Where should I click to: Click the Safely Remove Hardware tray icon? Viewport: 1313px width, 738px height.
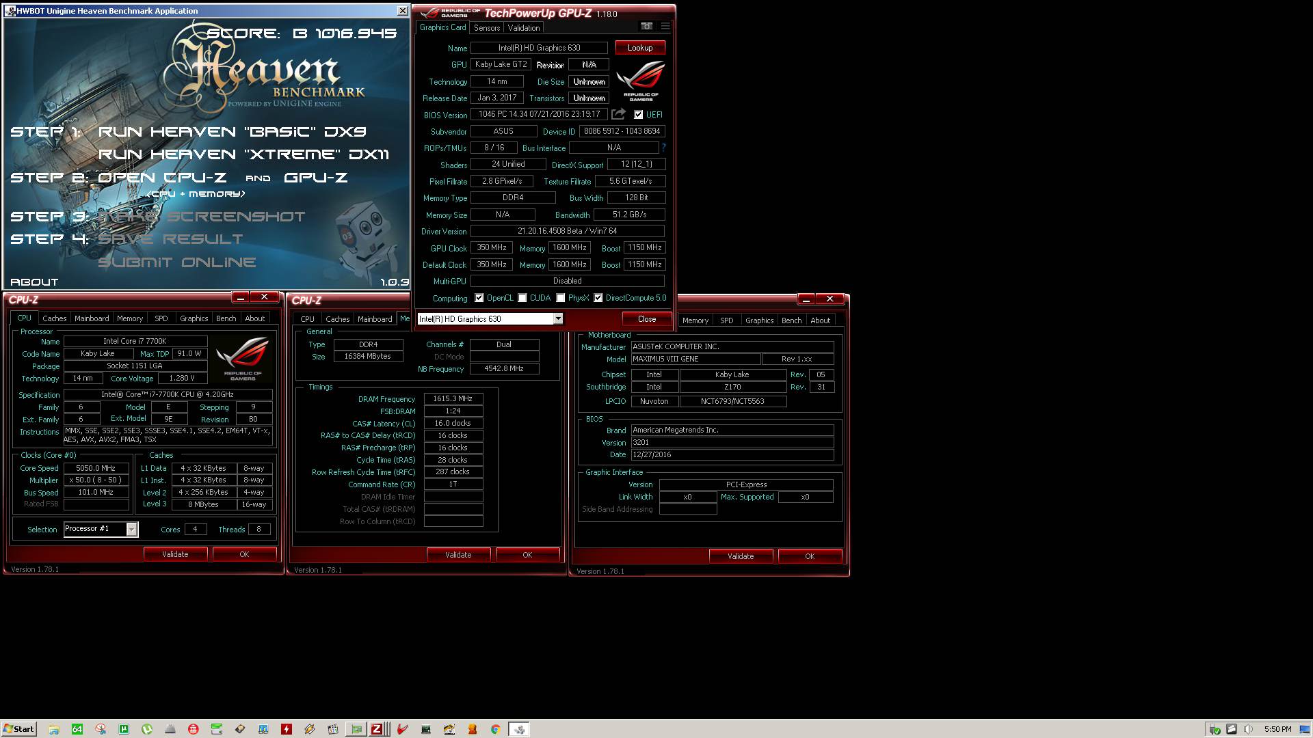pyautogui.click(x=1215, y=729)
